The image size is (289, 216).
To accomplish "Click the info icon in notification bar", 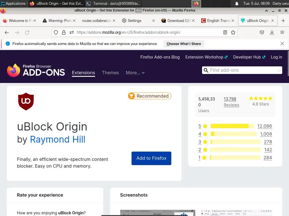I will point(8,44).
